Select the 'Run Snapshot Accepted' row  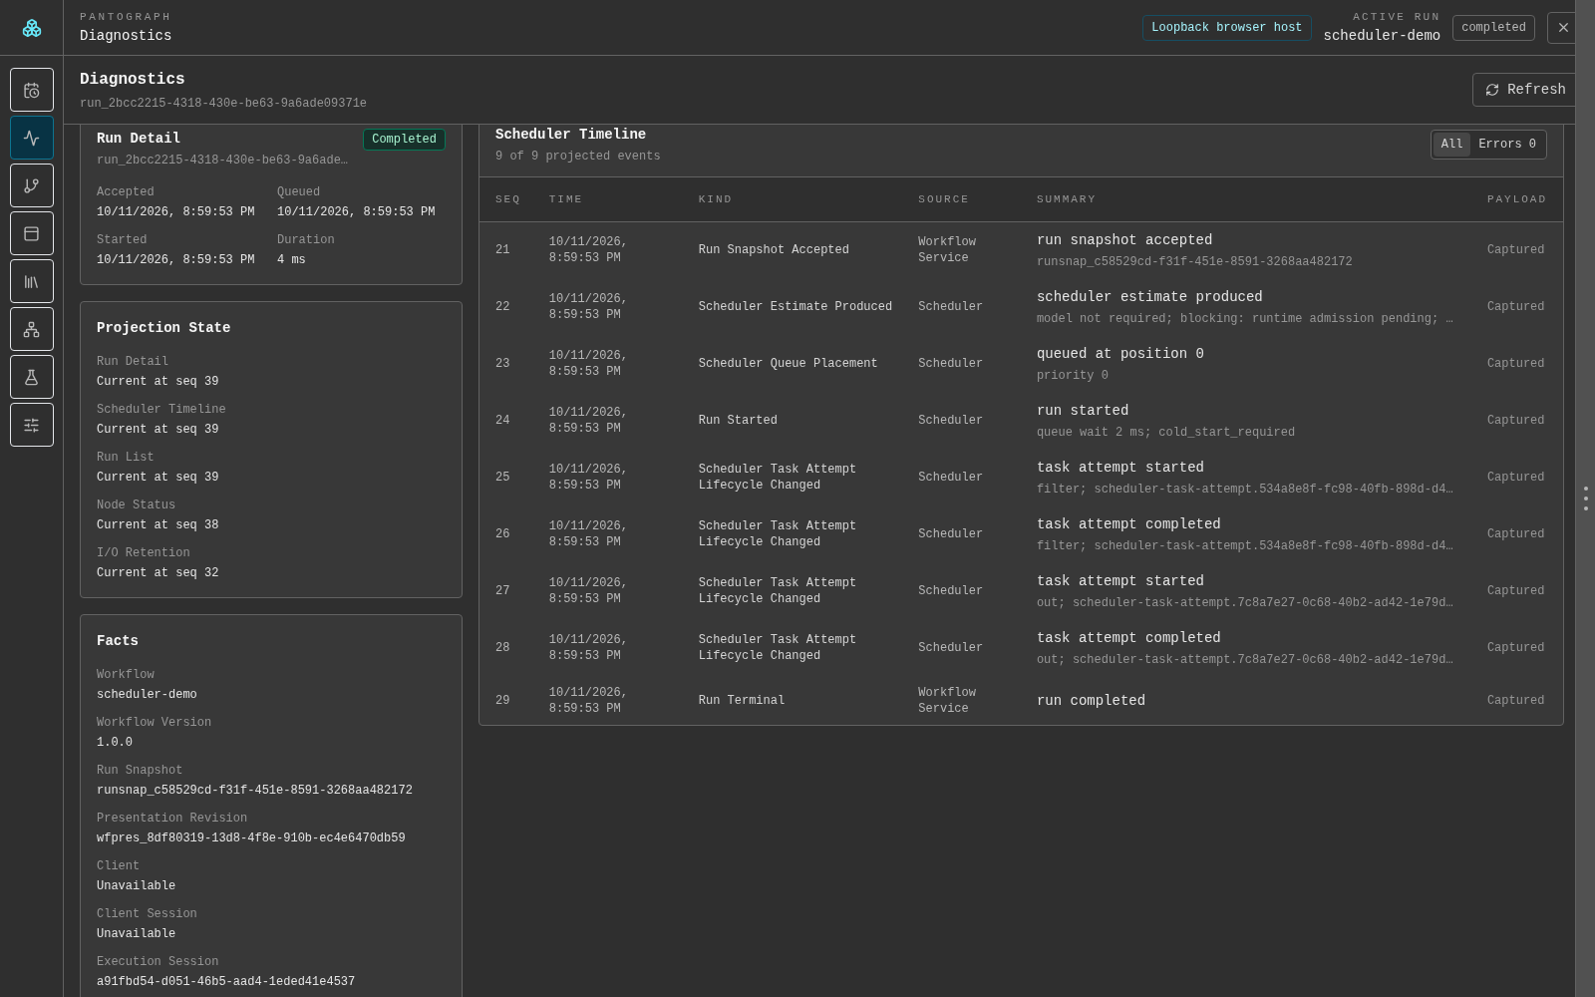pyautogui.click(x=1021, y=250)
